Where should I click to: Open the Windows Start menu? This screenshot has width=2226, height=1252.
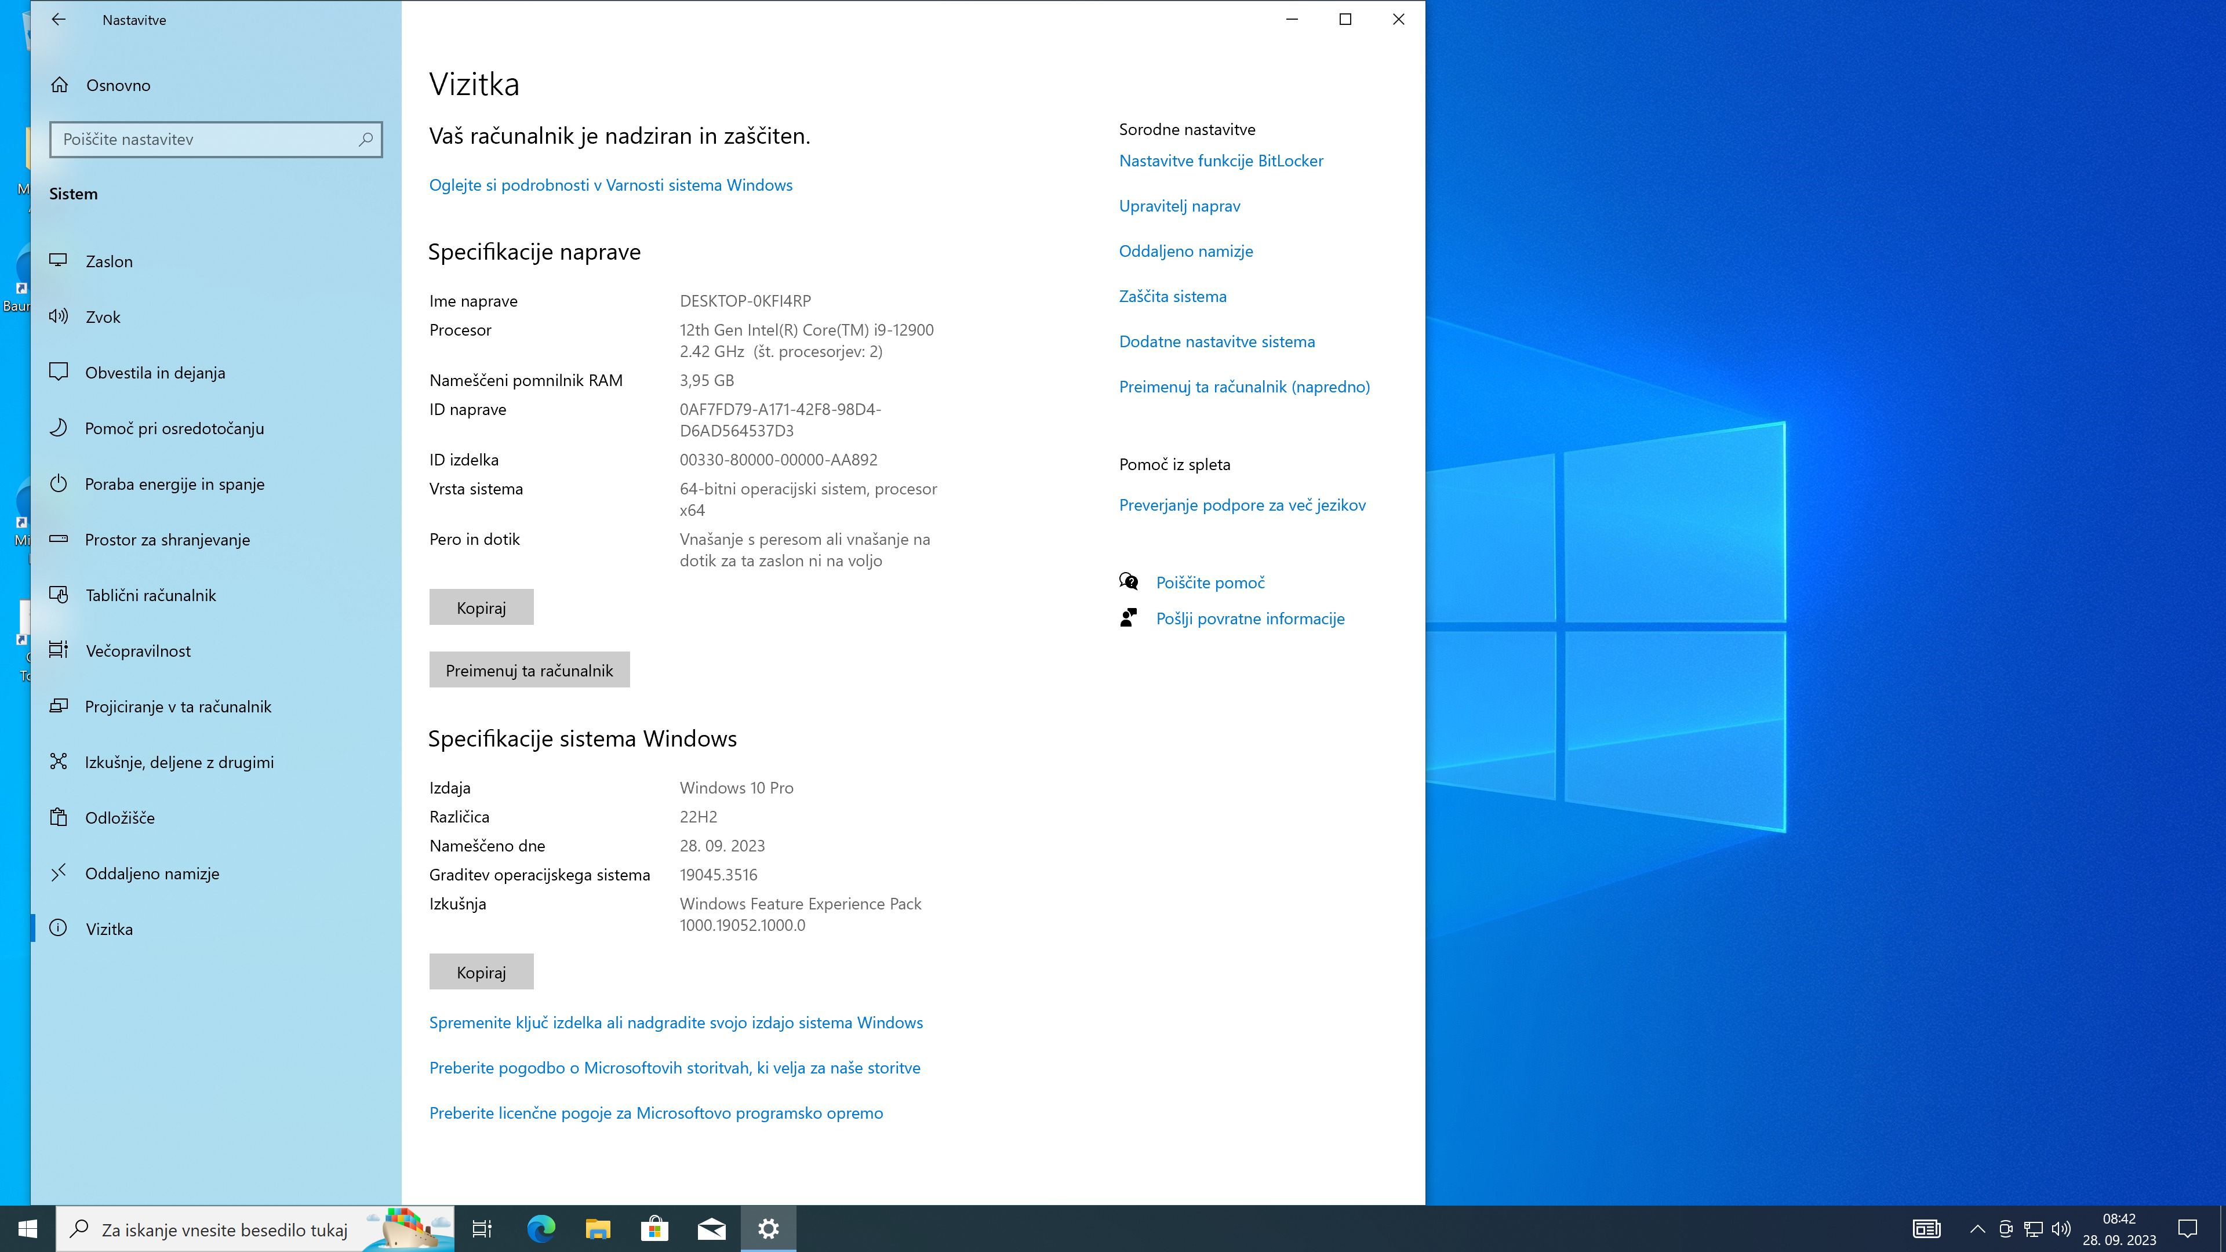click(28, 1229)
